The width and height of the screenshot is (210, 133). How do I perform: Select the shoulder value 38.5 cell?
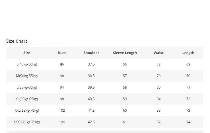(91, 76)
